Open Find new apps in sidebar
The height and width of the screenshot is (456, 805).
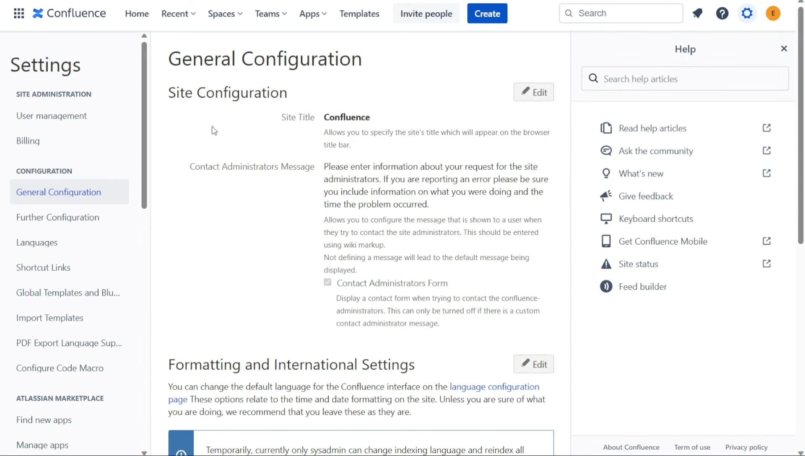point(44,420)
